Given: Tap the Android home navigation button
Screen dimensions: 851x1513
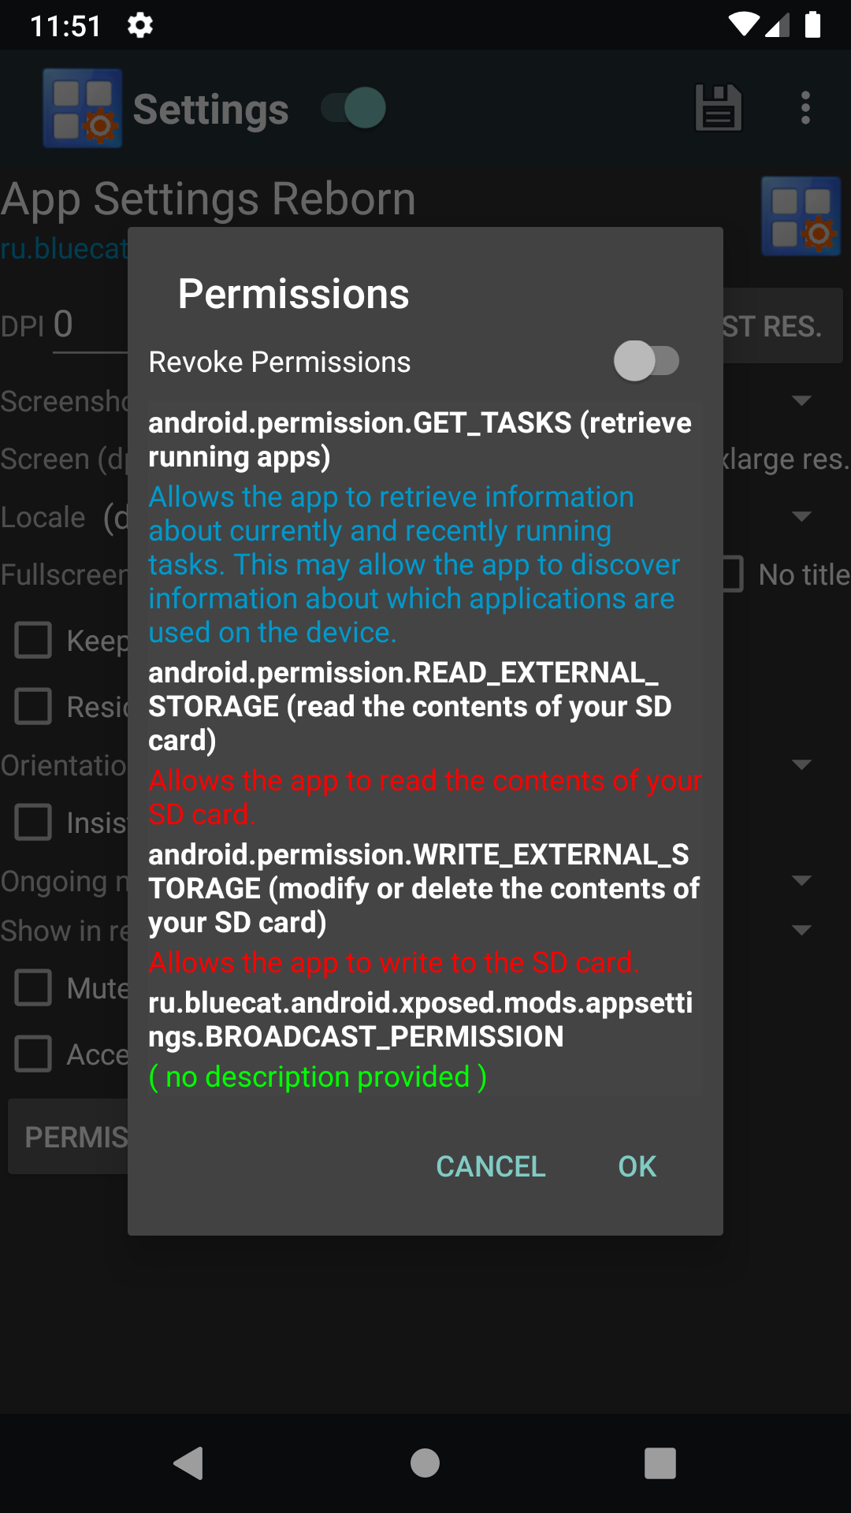Looking at the screenshot, I should tap(425, 1463).
